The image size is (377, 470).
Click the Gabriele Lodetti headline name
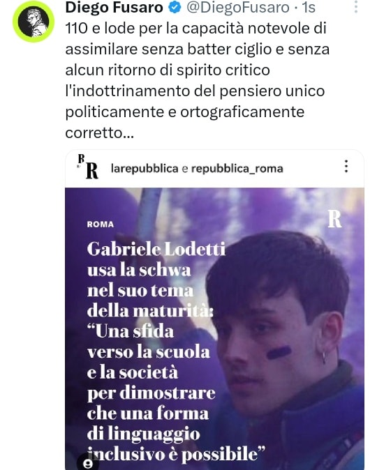[x=156, y=249]
